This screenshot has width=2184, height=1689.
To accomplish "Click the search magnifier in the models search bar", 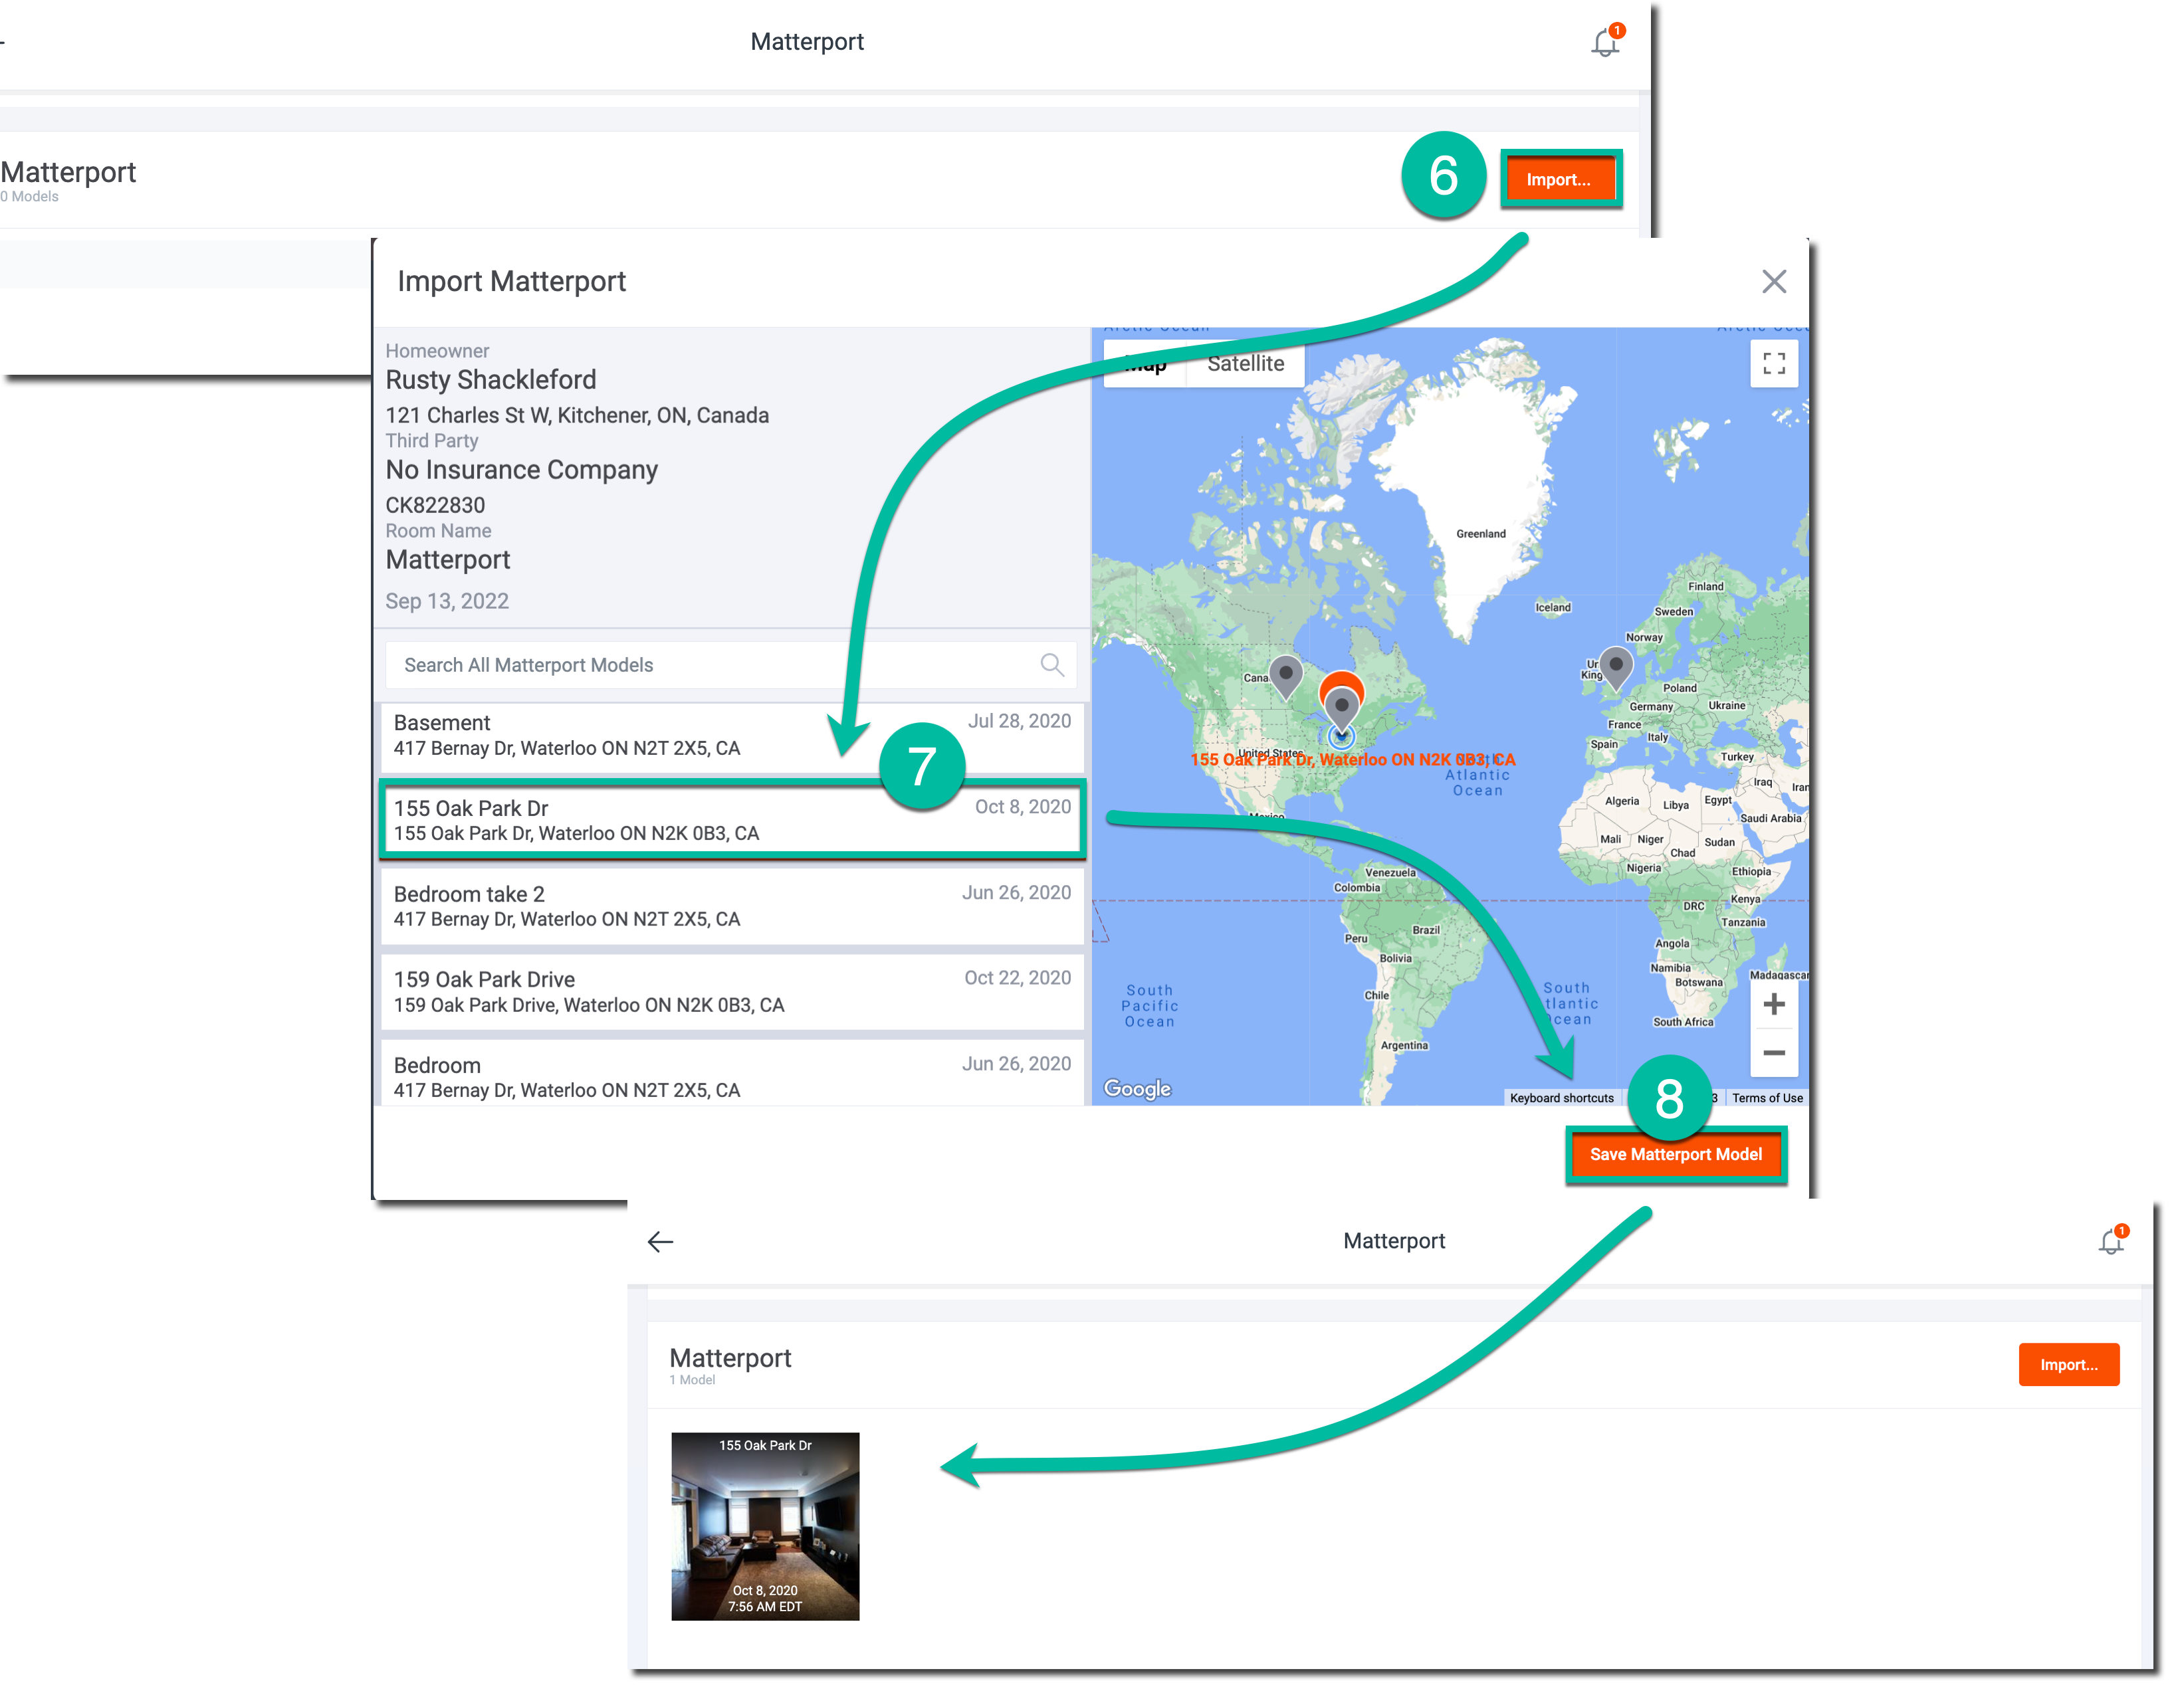I will pyautogui.click(x=1052, y=664).
